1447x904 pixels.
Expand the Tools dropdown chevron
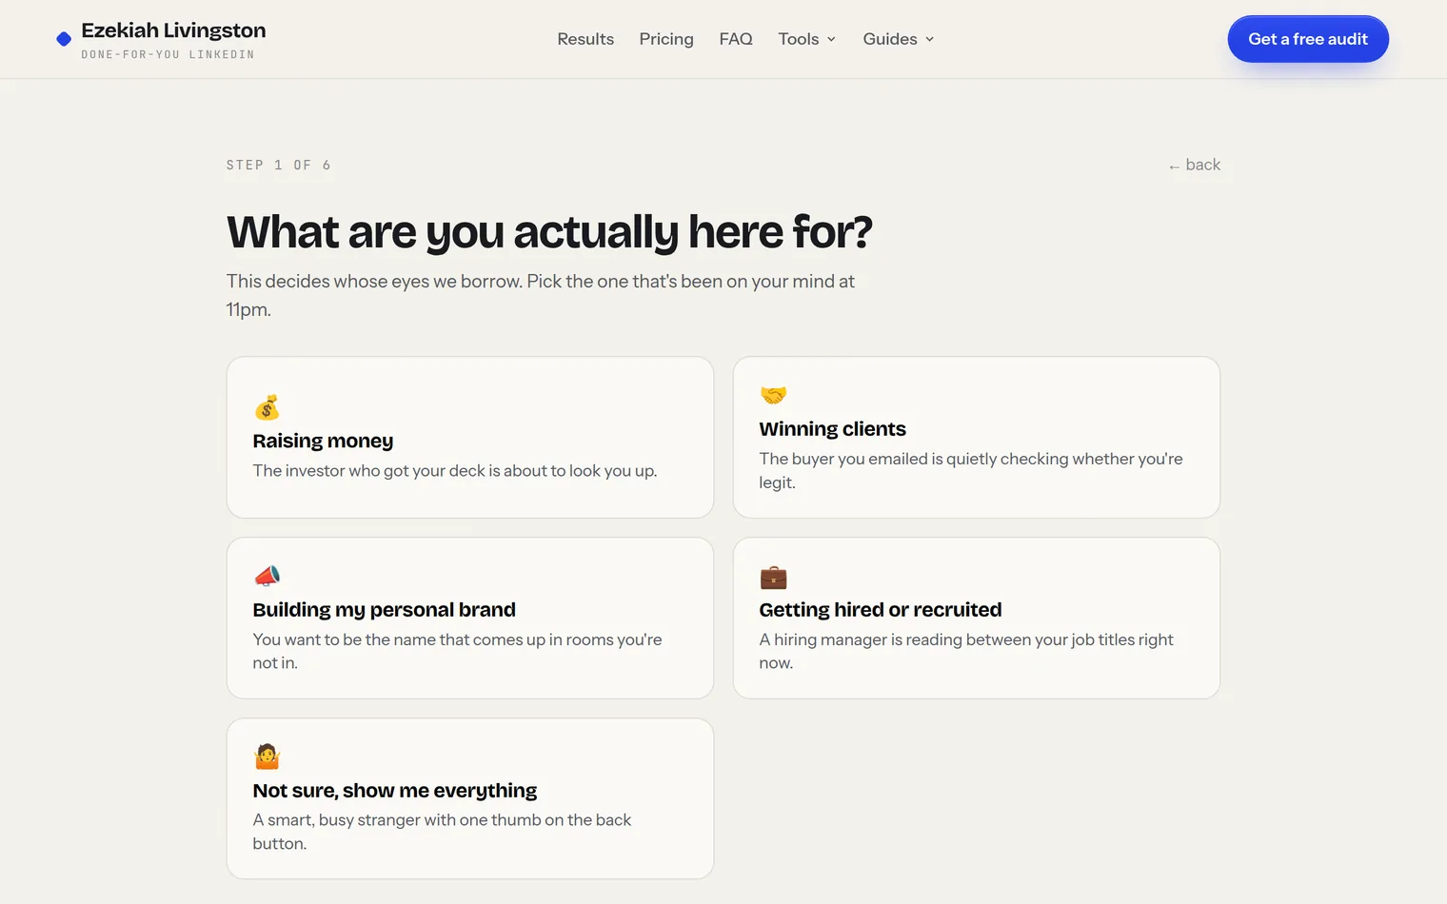click(831, 39)
